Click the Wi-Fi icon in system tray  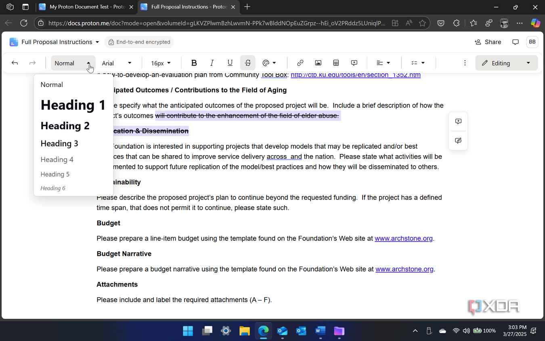pyautogui.click(x=456, y=331)
